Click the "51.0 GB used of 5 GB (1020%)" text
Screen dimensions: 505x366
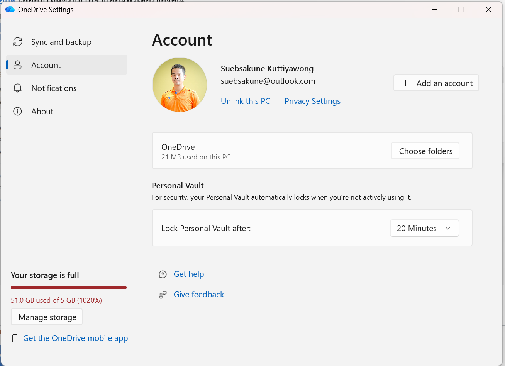tap(56, 300)
